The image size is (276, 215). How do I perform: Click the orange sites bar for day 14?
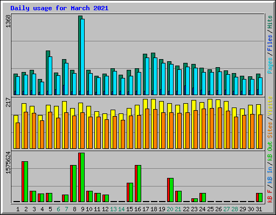(123, 134)
